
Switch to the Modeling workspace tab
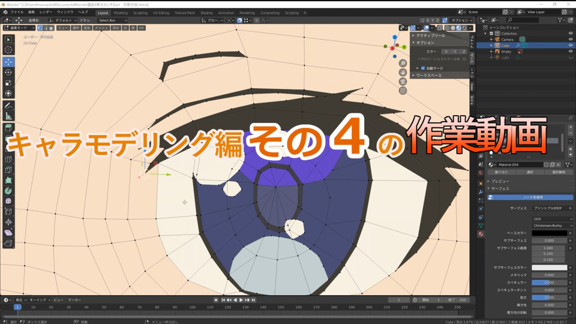click(x=121, y=13)
